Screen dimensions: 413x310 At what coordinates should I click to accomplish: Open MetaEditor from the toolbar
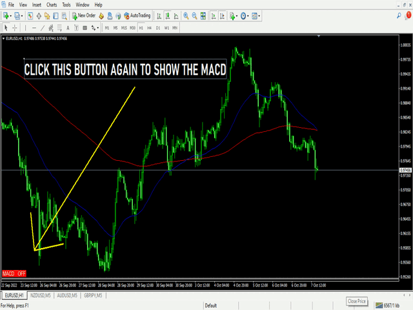click(x=101, y=15)
